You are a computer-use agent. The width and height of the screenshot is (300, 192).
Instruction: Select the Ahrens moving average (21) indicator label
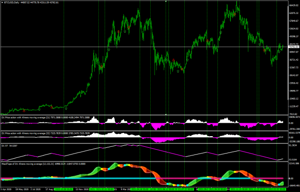(46, 117)
